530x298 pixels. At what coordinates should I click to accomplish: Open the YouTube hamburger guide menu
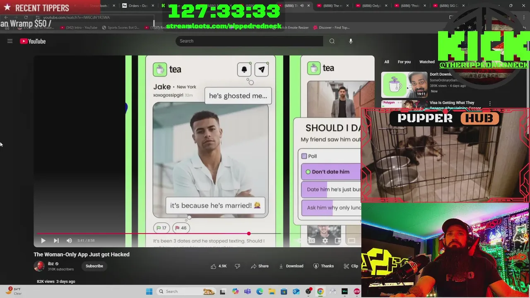(x=10, y=41)
